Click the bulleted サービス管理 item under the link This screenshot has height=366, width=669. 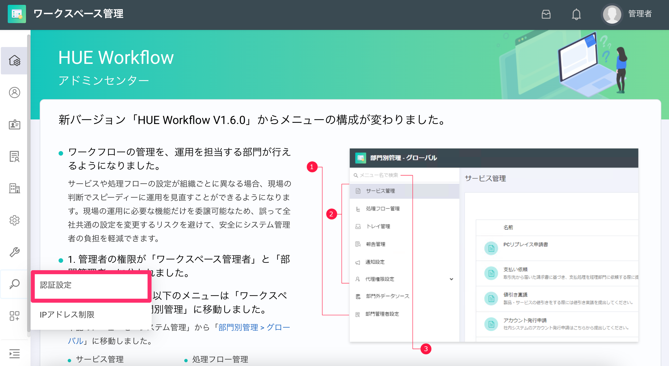pos(100,359)
